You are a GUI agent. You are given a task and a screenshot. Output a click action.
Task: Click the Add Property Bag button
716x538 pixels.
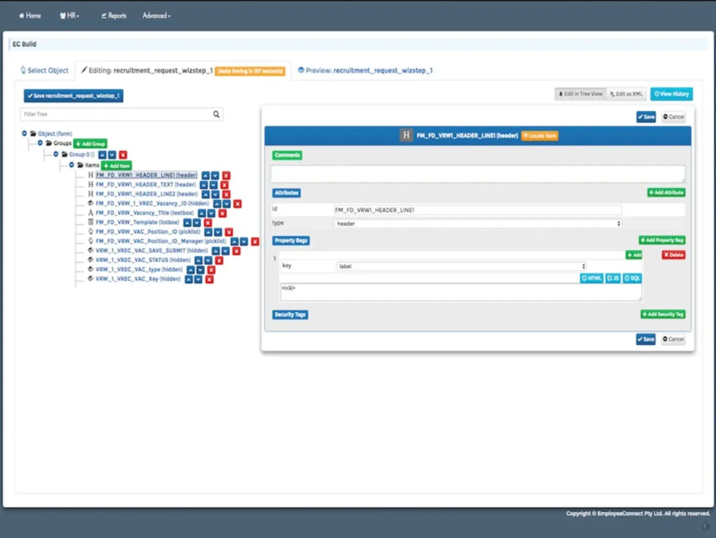662,239
